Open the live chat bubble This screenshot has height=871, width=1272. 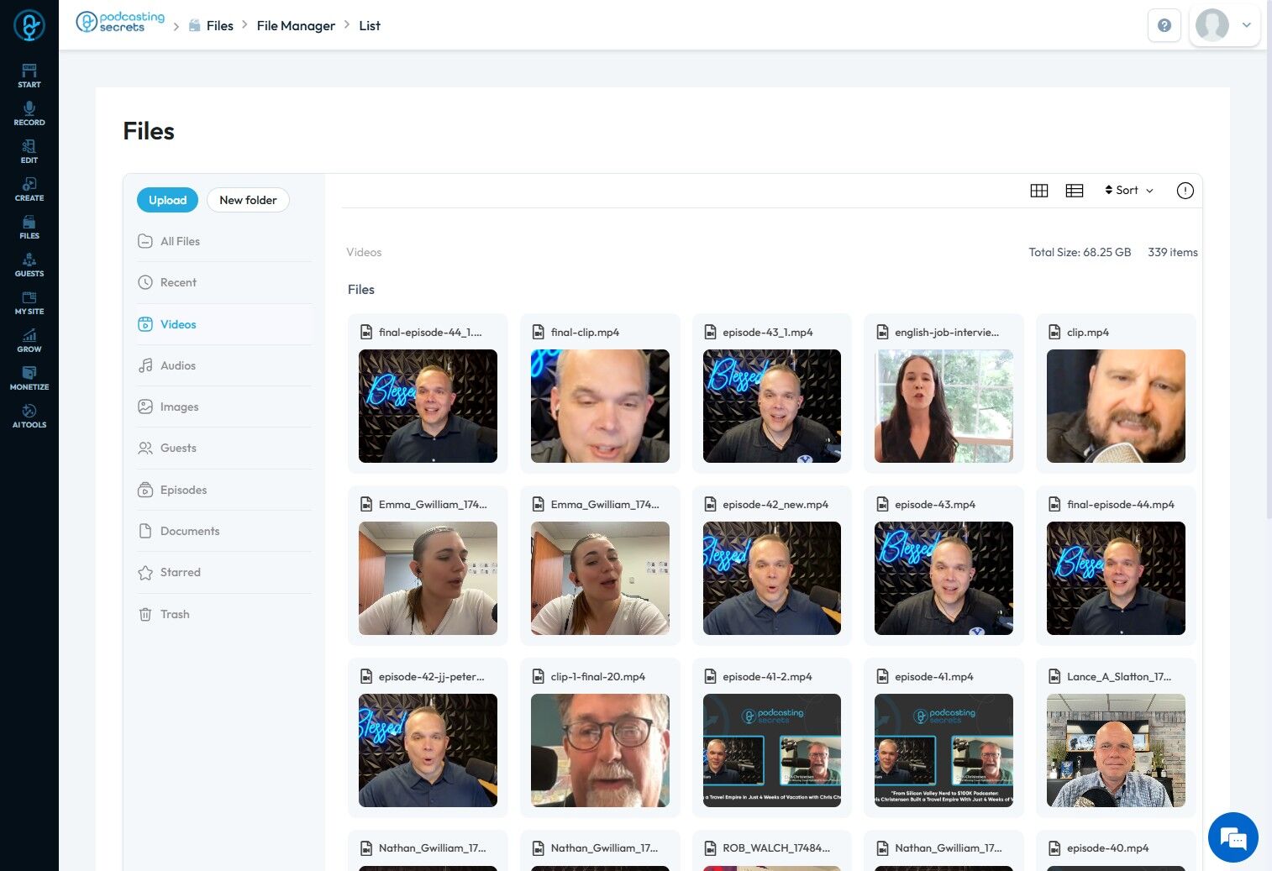pyautogui.click(x=1233, y=837)
